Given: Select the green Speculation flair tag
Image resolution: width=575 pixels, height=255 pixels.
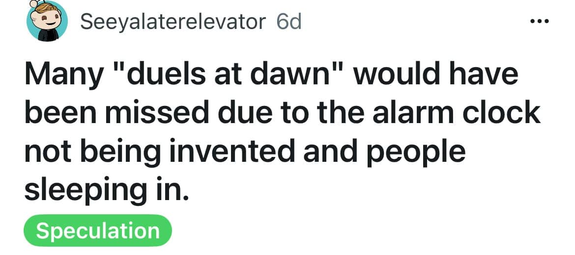Looking at the screenshot, I should coord(98,231).
